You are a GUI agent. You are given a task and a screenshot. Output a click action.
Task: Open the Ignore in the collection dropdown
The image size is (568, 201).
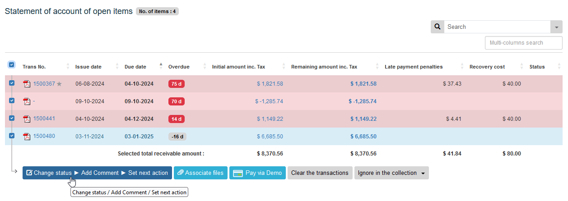pos(391,173)
